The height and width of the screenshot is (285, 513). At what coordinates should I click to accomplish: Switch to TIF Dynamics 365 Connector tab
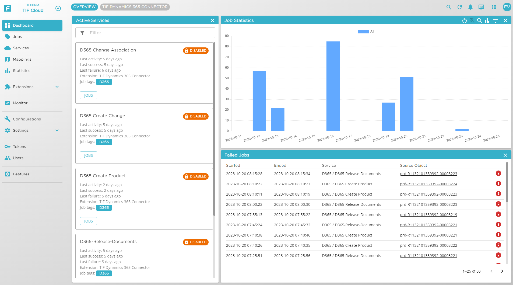(135, 7)
